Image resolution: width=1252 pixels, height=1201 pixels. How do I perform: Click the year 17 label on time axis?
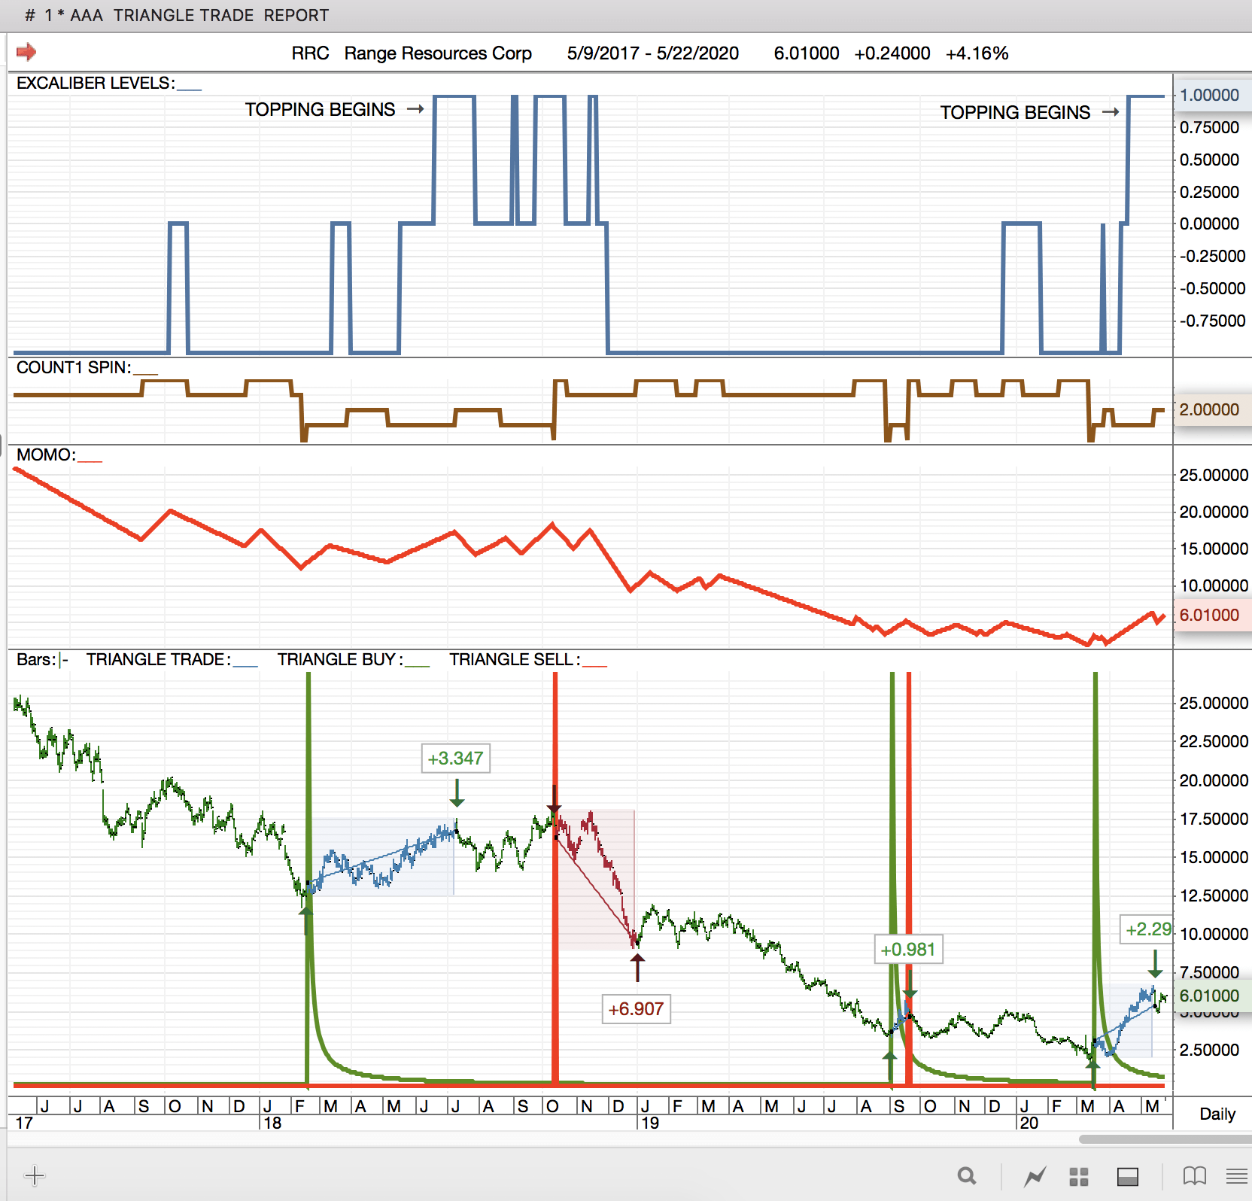click(24, 1123)
